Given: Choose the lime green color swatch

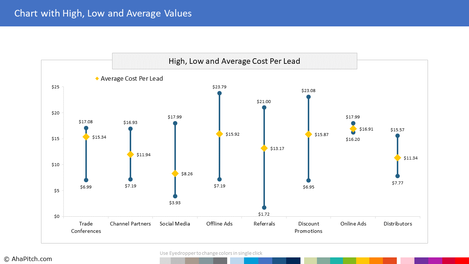Looking at the screenshot, I should click(349, 261).
